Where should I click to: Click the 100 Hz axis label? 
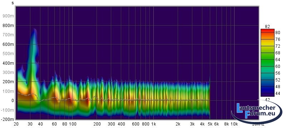73,124
